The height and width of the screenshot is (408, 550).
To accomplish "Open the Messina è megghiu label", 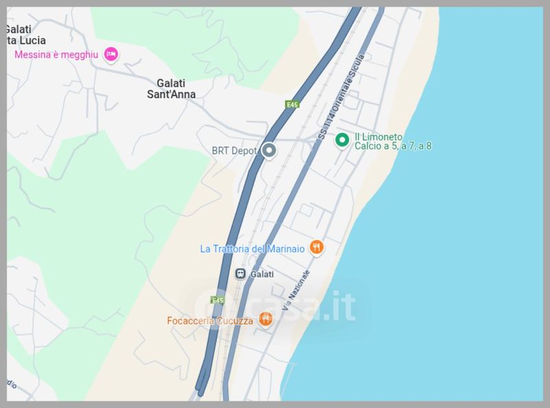I will pyautogui.click(x=56, y=55).
